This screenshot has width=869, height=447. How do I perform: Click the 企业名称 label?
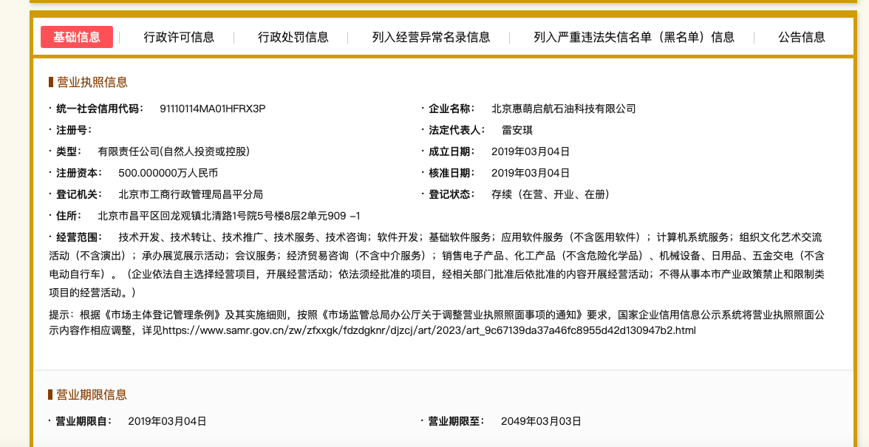click(x=452, y=109)
